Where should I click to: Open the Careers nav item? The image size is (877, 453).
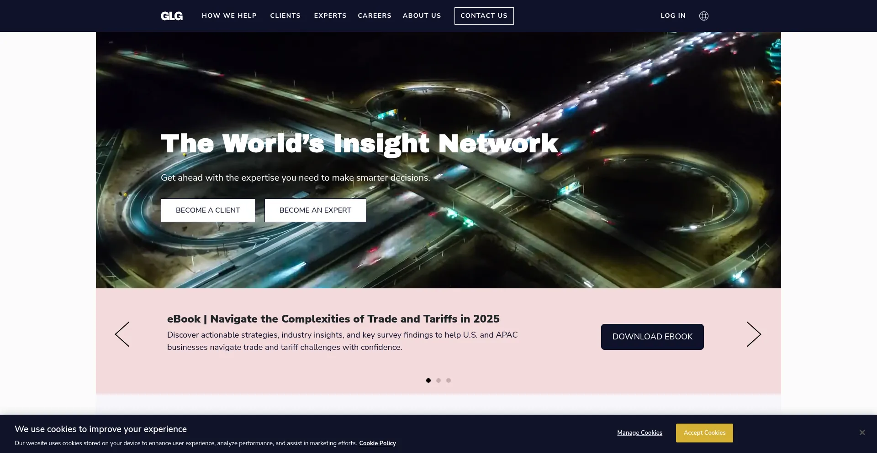(x=374, y=16)
